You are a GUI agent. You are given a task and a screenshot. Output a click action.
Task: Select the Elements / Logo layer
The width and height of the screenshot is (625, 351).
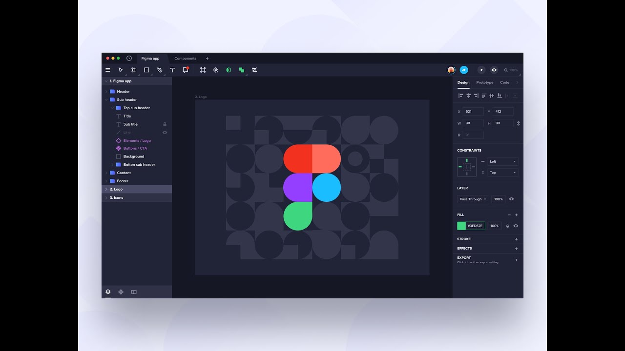point(137,141)
